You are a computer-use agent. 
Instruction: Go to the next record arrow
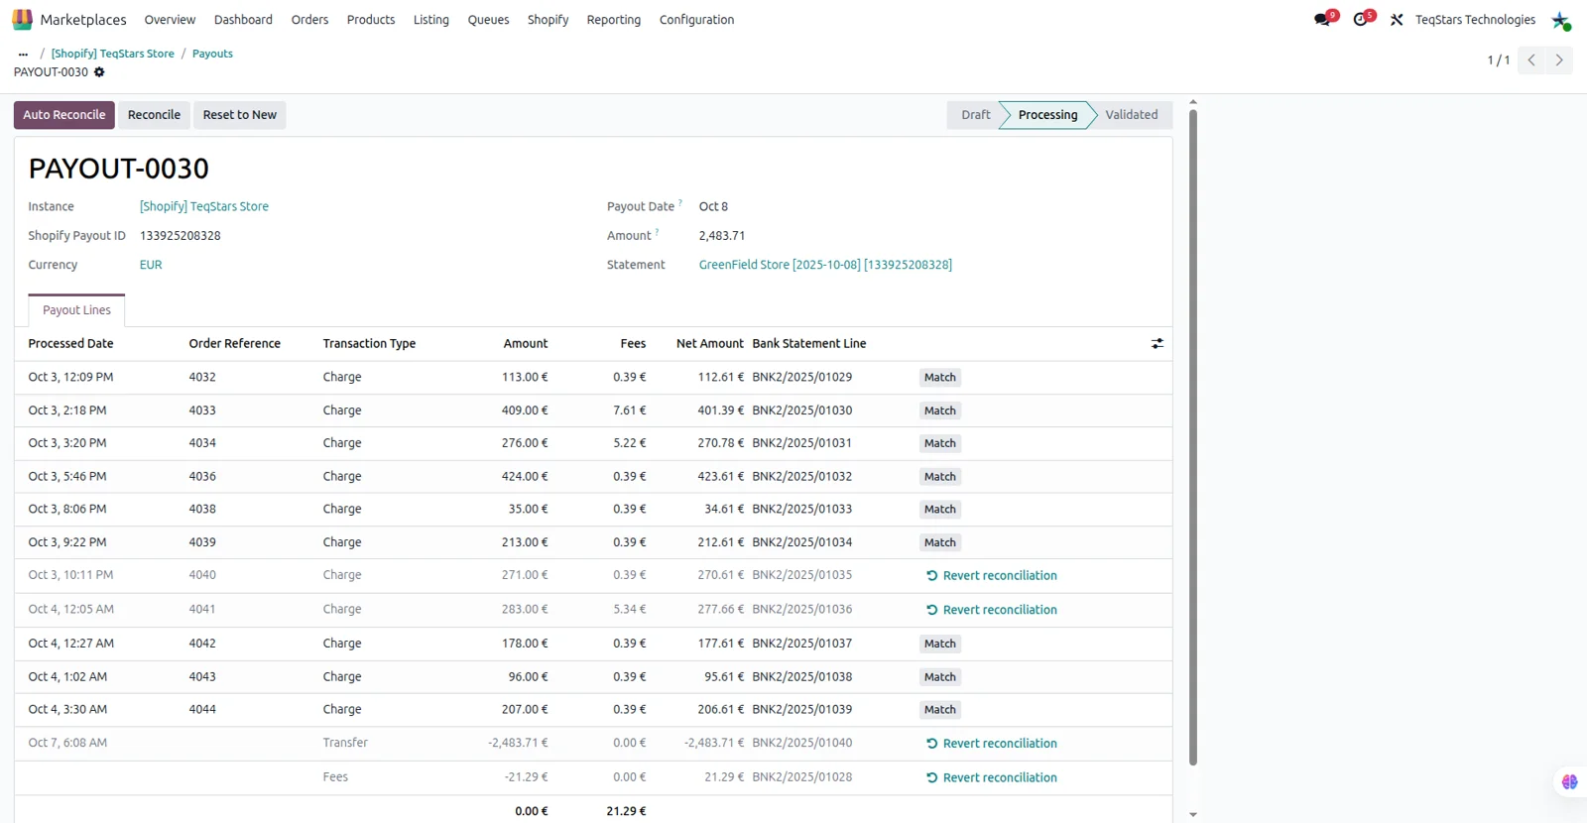1559,60
